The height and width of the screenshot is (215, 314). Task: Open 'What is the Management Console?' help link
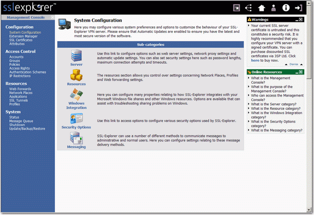(x=270, y=80)
